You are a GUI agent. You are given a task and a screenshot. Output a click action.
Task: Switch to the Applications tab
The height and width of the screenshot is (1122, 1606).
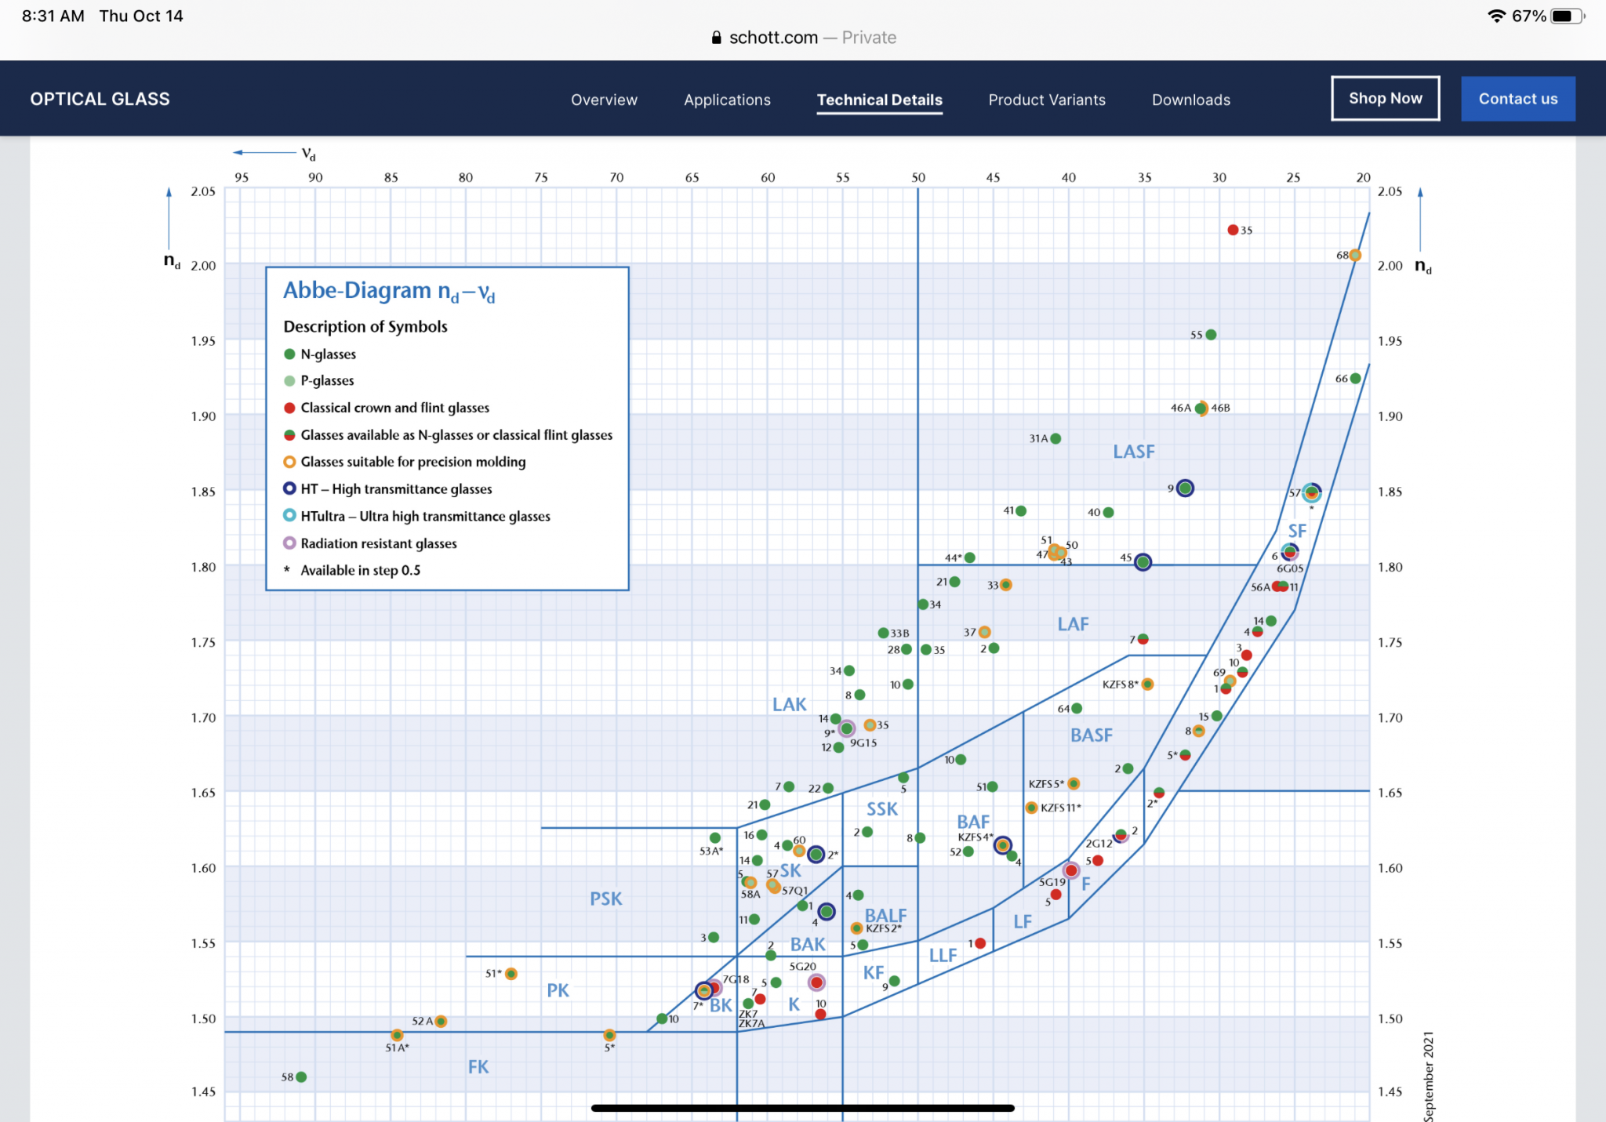coord(727,100)
